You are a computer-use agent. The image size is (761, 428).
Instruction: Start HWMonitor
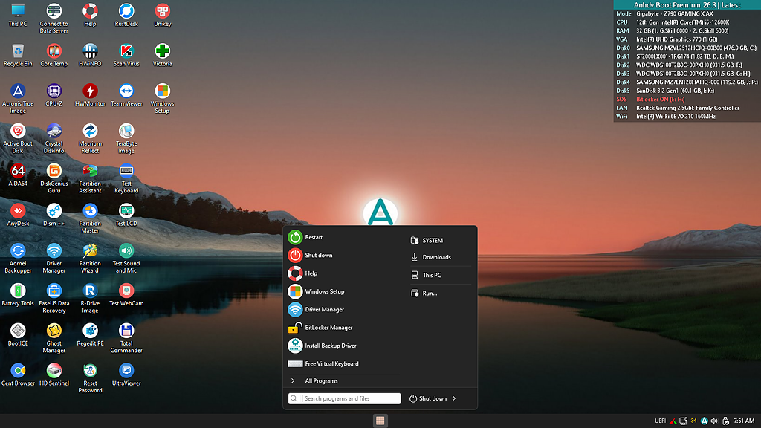tap(90, 94)
